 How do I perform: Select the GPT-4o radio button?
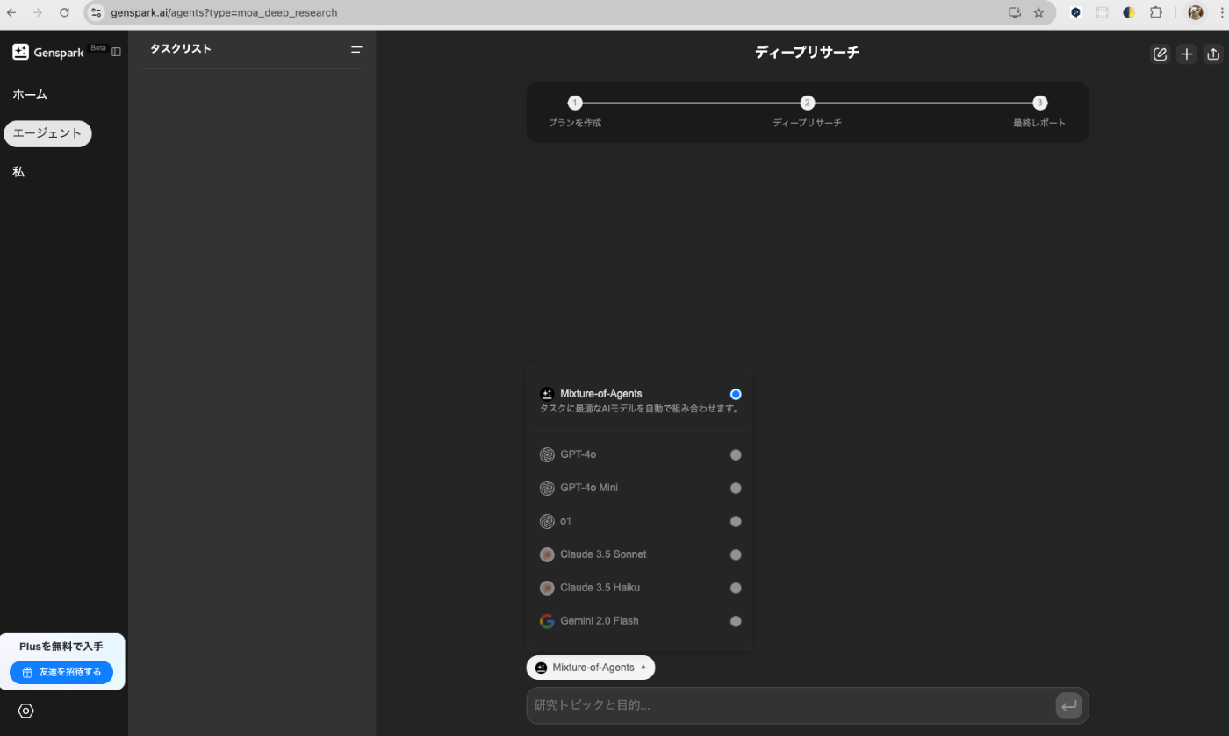point(736,454)
